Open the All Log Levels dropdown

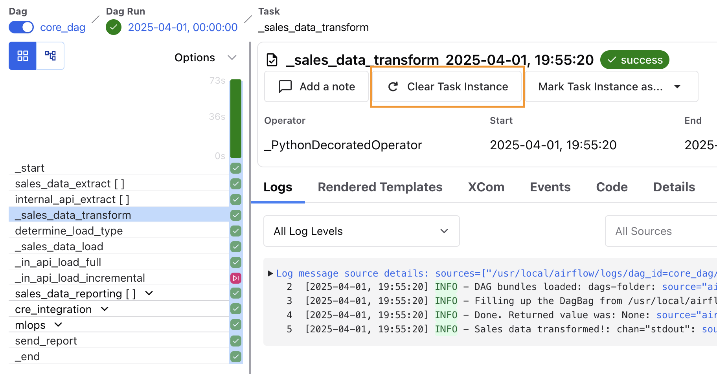[x=361, y=231]
